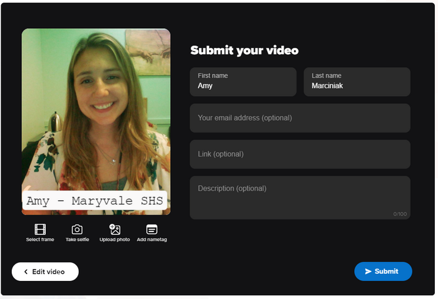438x299 pixels.
Task: Click the left chevron beside Edit video
Action: point(26,272)
